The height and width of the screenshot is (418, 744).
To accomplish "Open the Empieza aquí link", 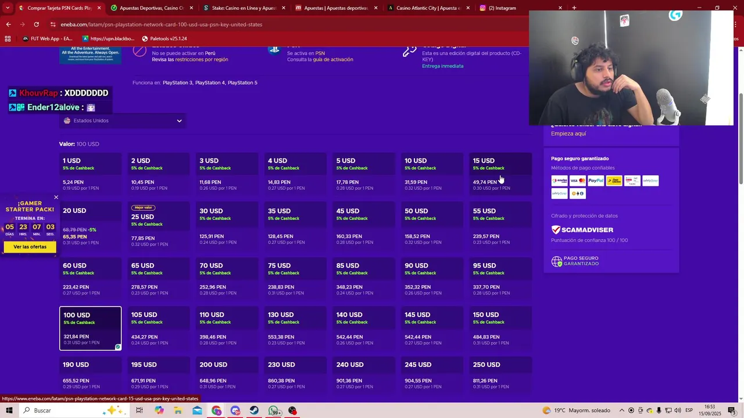I will (x=568, y=134).
